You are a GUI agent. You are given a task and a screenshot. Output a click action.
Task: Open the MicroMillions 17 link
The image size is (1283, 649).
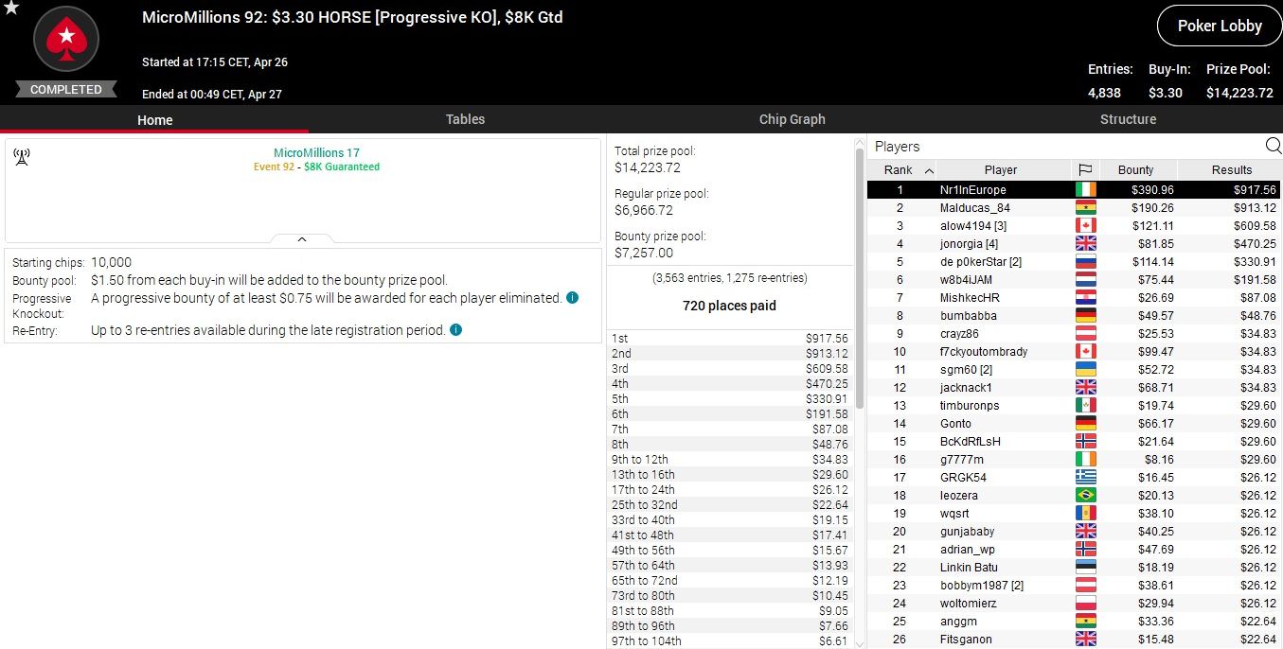click(316, 152)
